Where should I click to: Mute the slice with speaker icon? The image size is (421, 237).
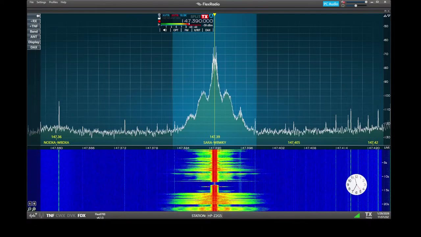(x=165, y=30)
